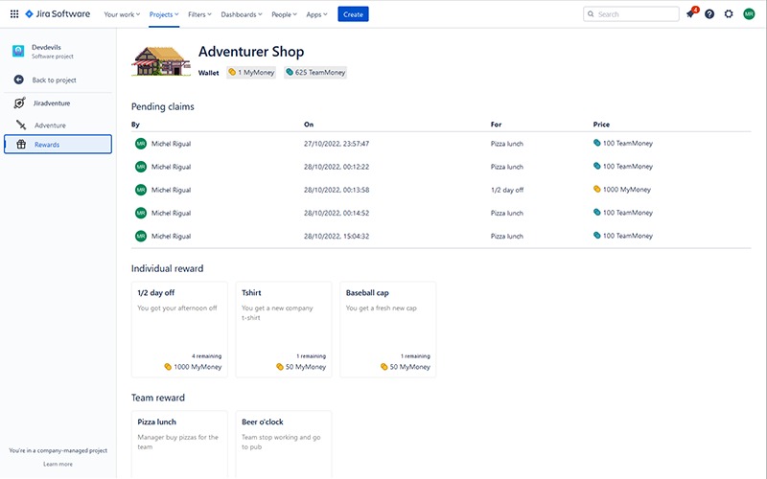Open the 1/2 day off reward card
Viewport: 767px width, 479px height.
pos(179,330)
